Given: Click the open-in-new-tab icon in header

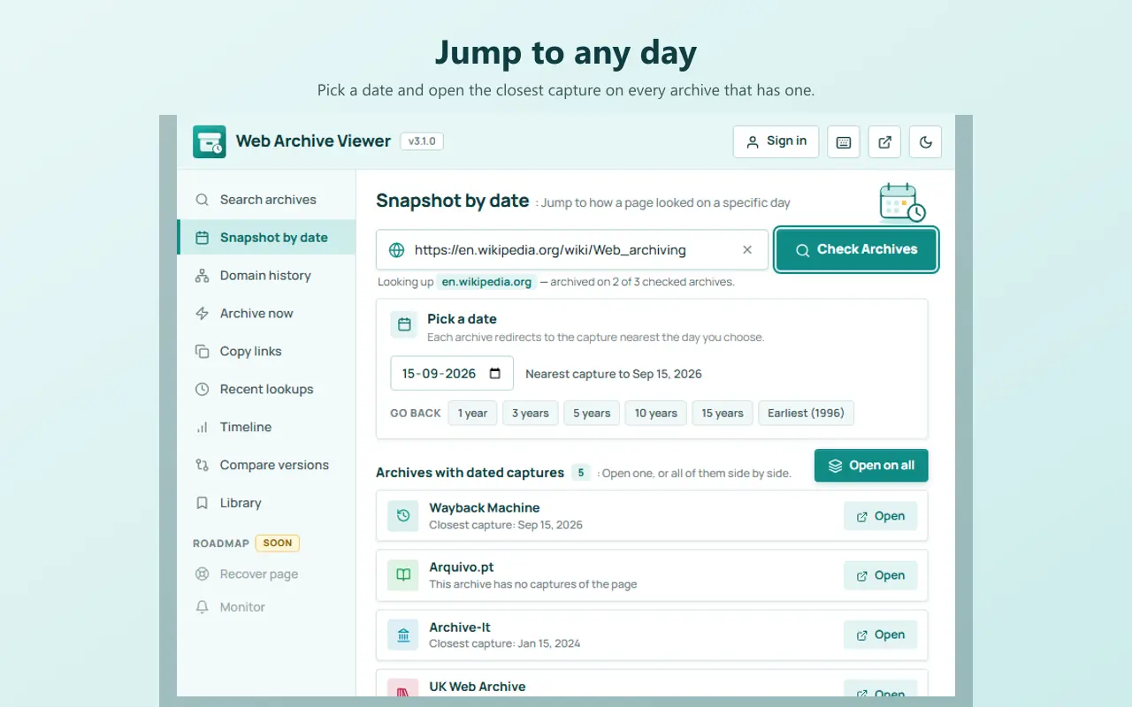Looking at the screenshot, I should pyautogui.click(x=884, y=141).
